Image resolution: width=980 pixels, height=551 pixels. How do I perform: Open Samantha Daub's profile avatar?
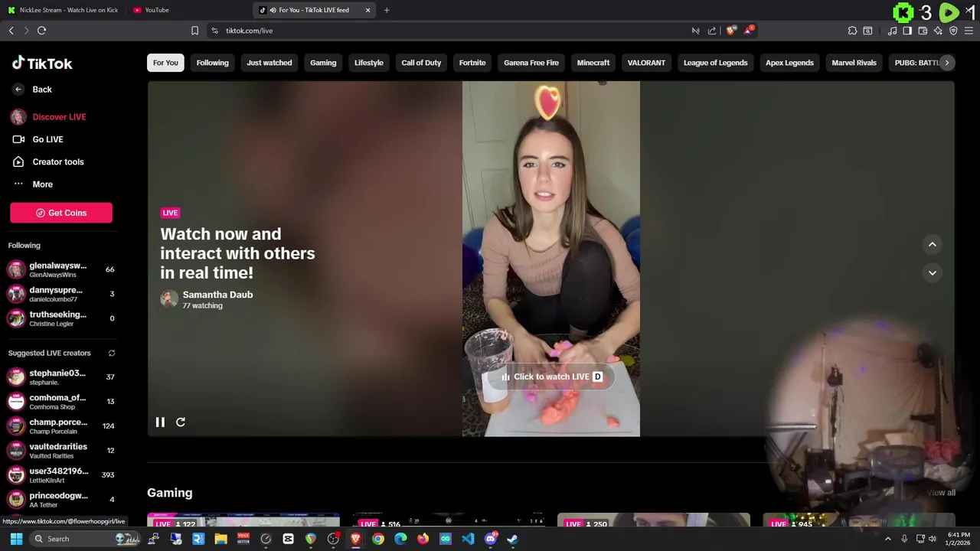(169, 299)
